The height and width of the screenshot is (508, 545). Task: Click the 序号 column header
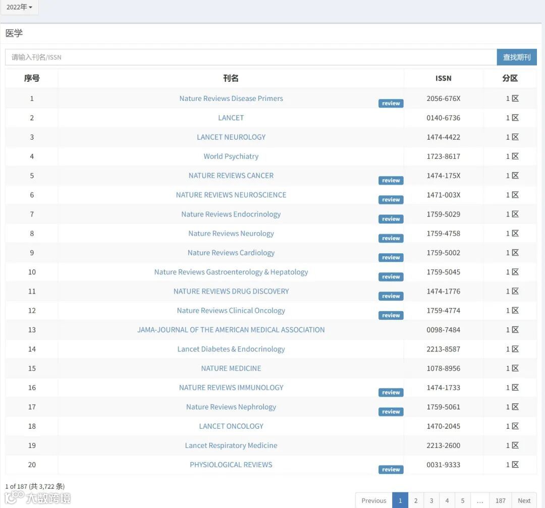point(32,78)
